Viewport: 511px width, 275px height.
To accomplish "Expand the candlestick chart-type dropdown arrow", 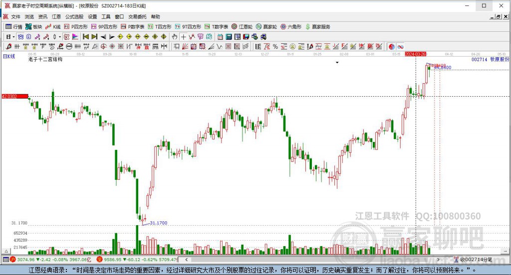I will pos(60,37).
